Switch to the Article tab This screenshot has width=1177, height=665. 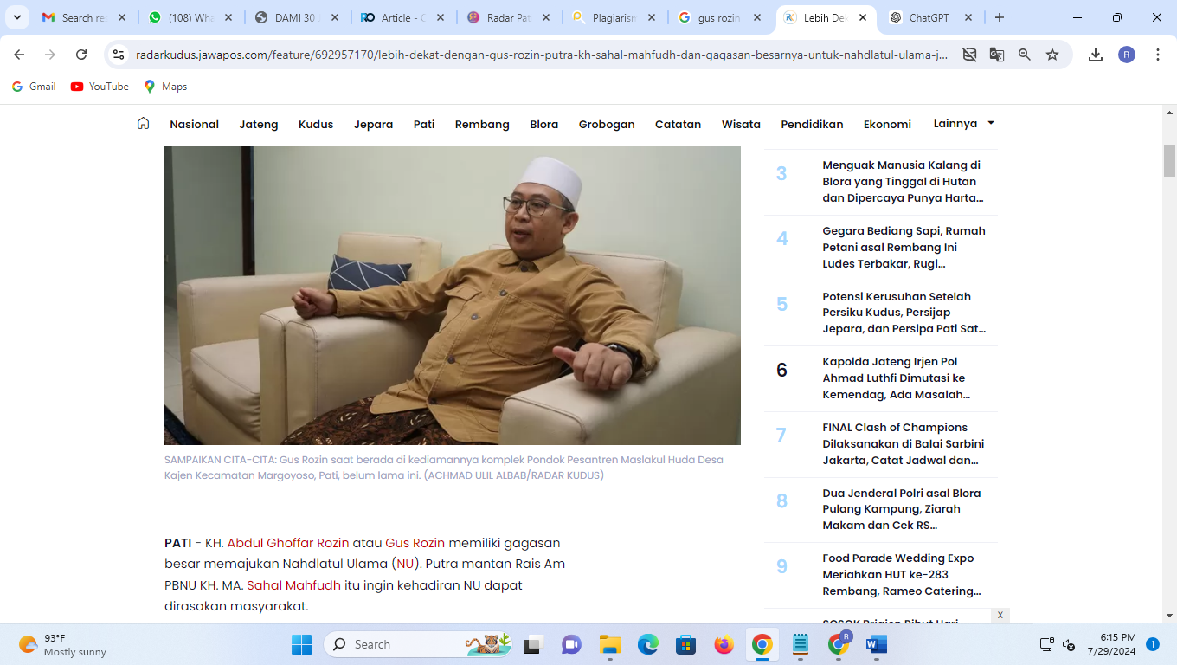[x=403, y=17]
